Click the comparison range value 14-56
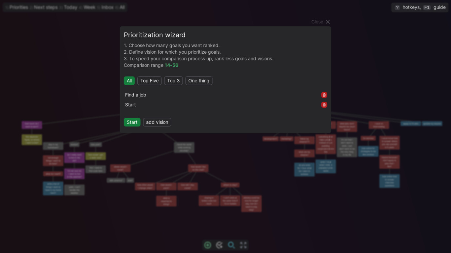This screenshot has width=451, height=253. pyautogui.click(x=171, y=65)
